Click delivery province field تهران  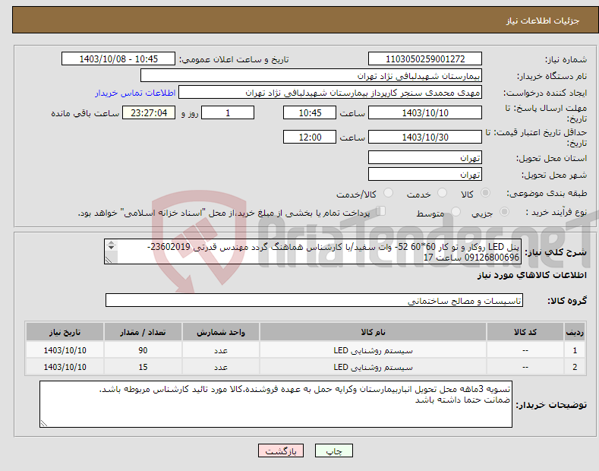click(425, 157)
